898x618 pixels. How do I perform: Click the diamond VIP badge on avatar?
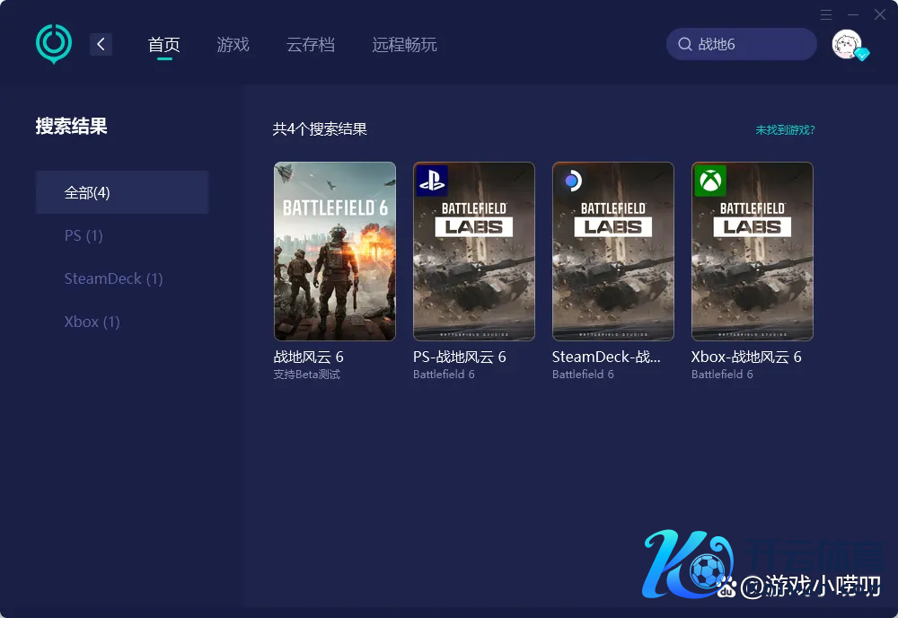click(862, 55)
